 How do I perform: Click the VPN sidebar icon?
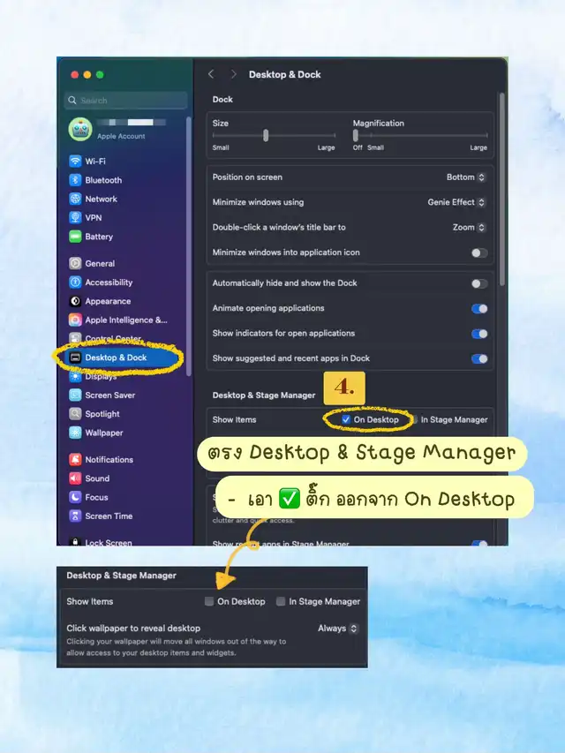(75, 218)
